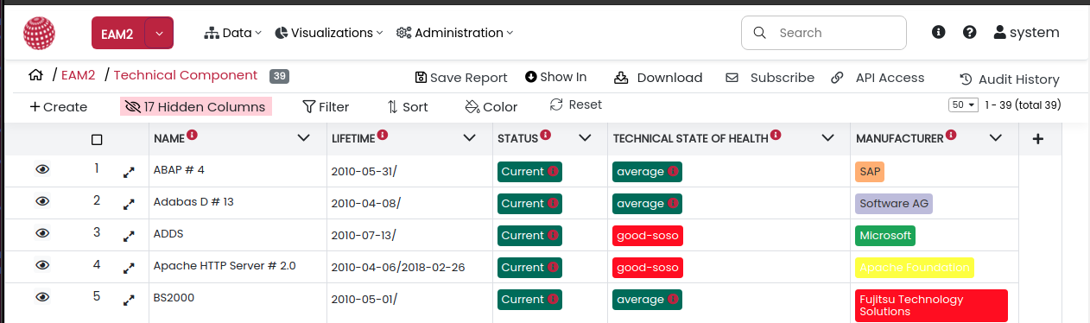Click the Download toolbar item

coord(658,78)
